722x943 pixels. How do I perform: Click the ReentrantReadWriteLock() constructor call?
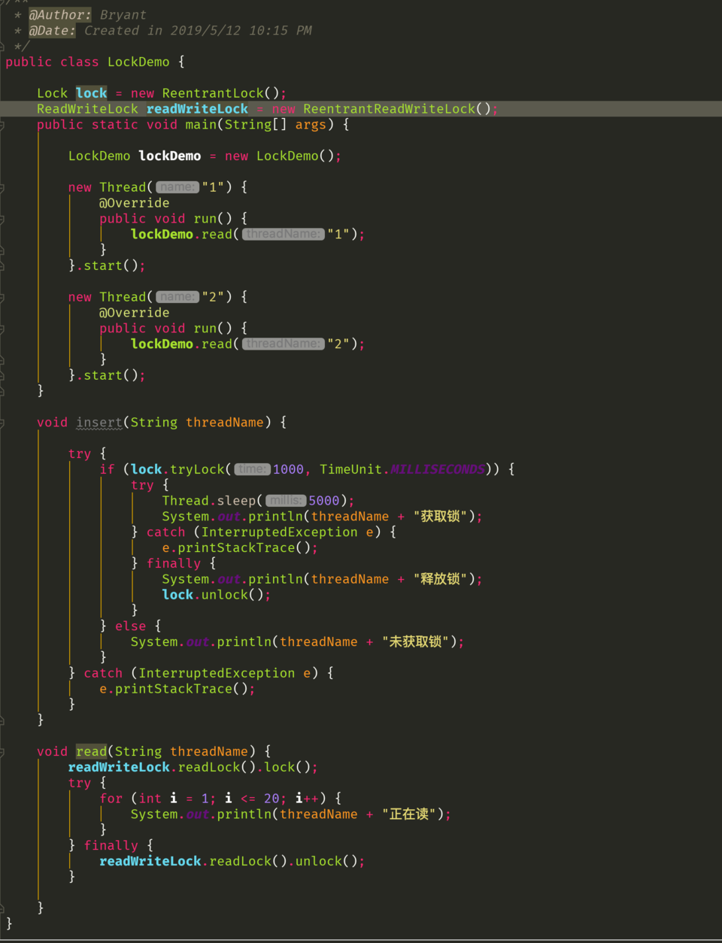397,109
